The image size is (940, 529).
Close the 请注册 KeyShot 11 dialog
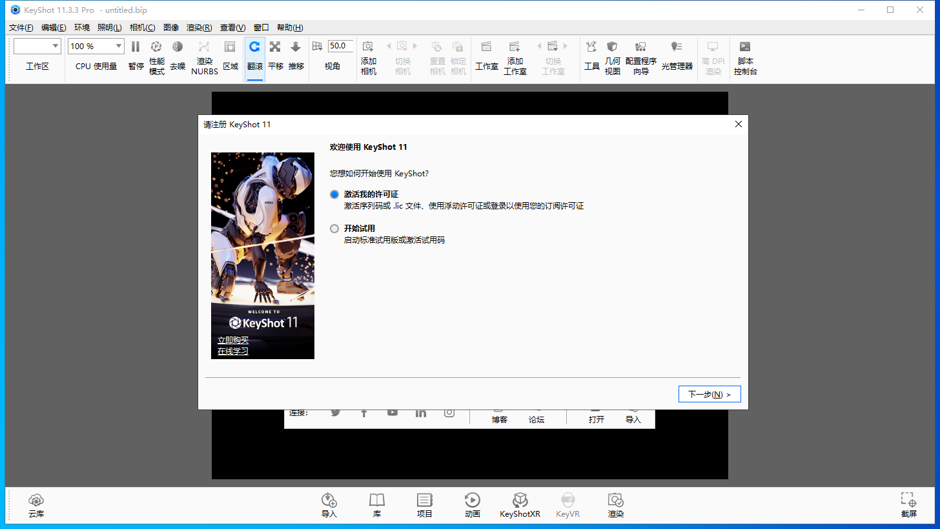coord(739,124)
